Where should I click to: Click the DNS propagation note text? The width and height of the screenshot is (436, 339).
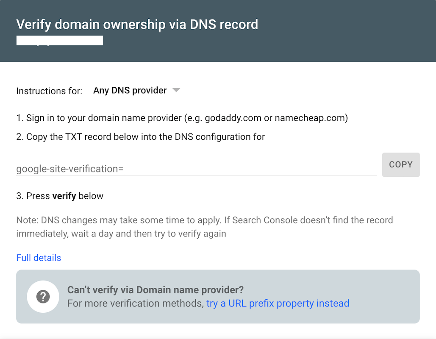click(204, 220)
